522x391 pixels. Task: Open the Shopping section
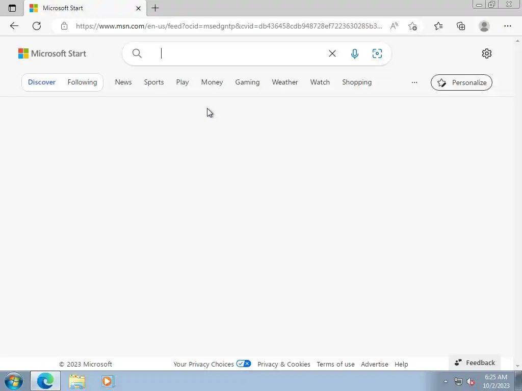pyautogui.click(x=357, y=82)
